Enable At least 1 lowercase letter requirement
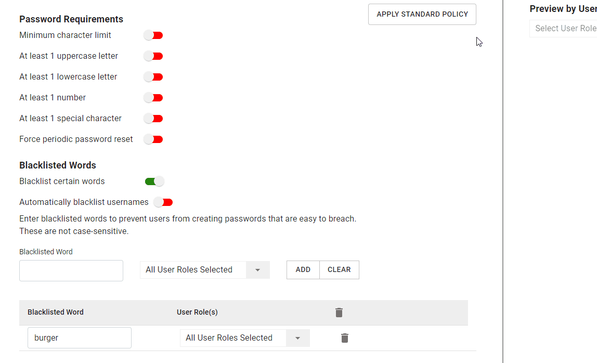The width and height of the screenshot is (597, 363). coord(153,76)
